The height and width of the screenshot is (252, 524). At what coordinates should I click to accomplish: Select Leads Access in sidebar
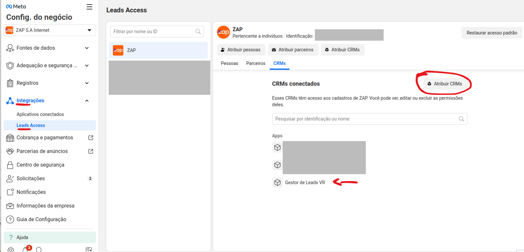pyautogui.click(x=50, y=126)
